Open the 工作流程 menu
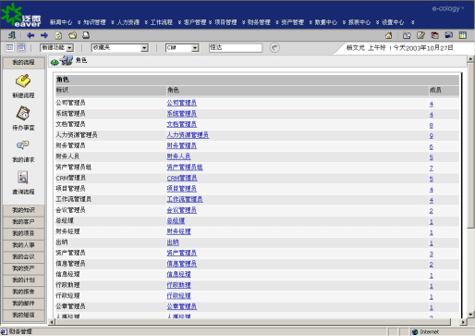The width and height of the screenshot is (475, 336). click(162, 22)
